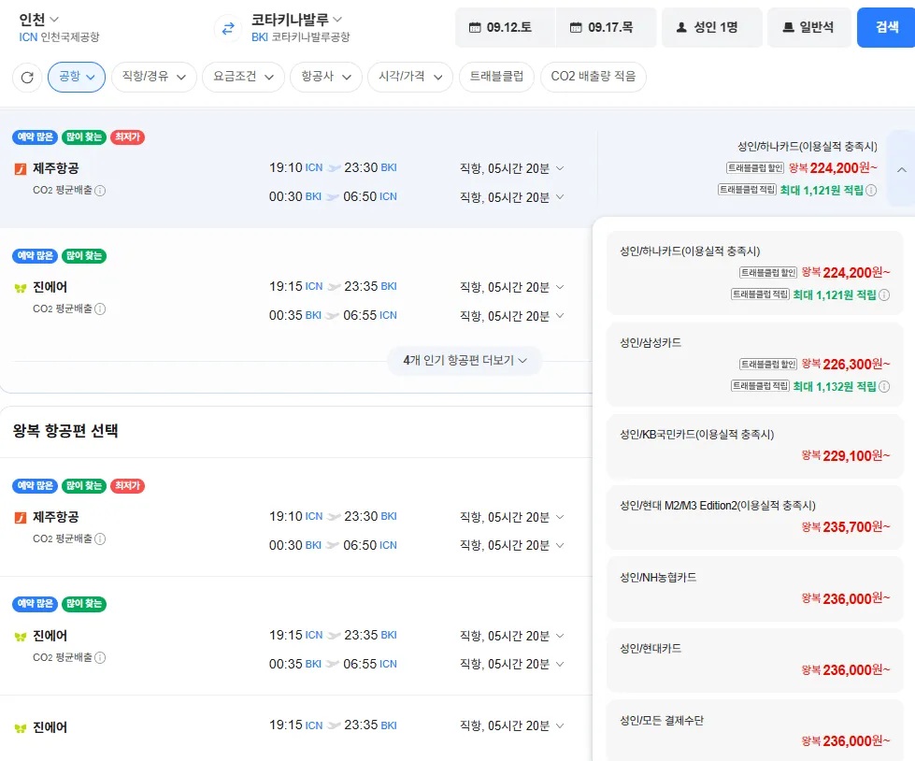Change passenger count 성인 1명

(712, 27)
